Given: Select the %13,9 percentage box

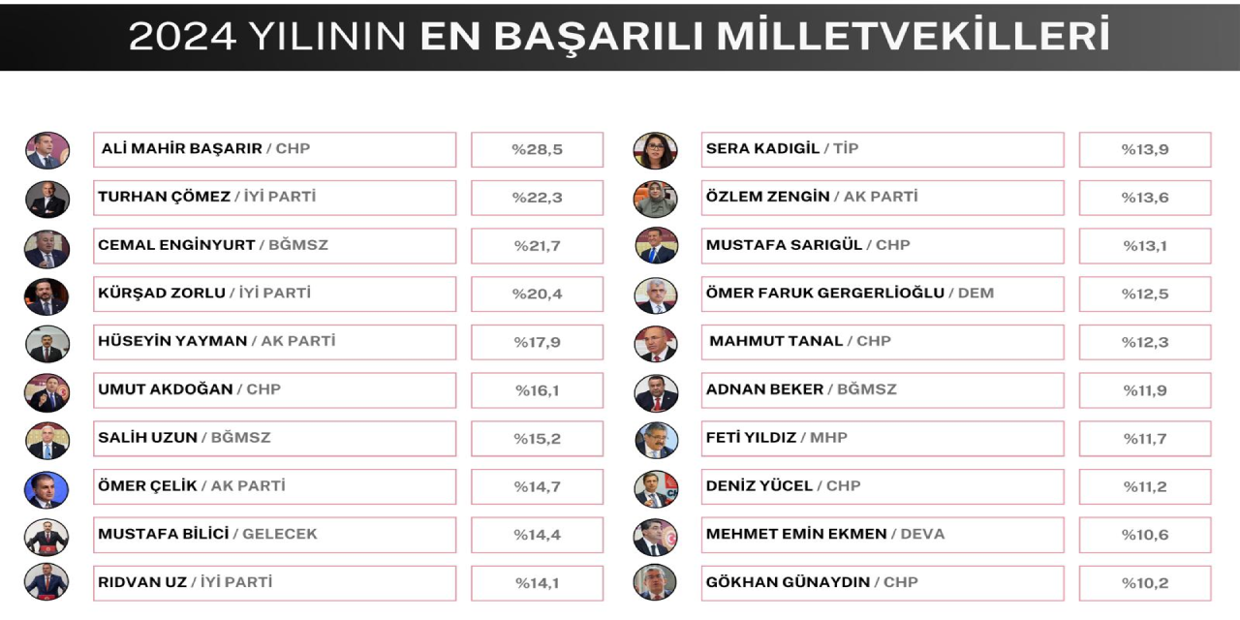Looking at the screenshot, I should [1145, 150].
